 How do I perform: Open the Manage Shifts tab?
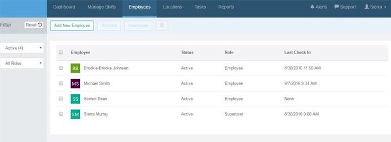tap(102, 7)
